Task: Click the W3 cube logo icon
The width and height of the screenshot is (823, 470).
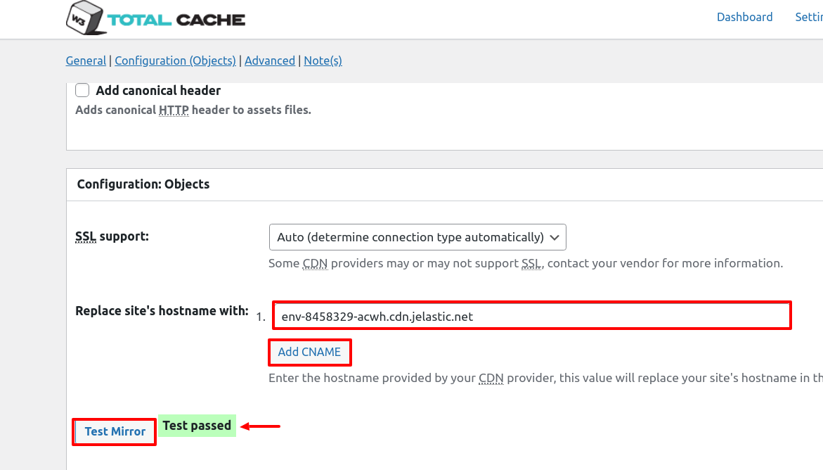Action: click(x=84, y=18)
